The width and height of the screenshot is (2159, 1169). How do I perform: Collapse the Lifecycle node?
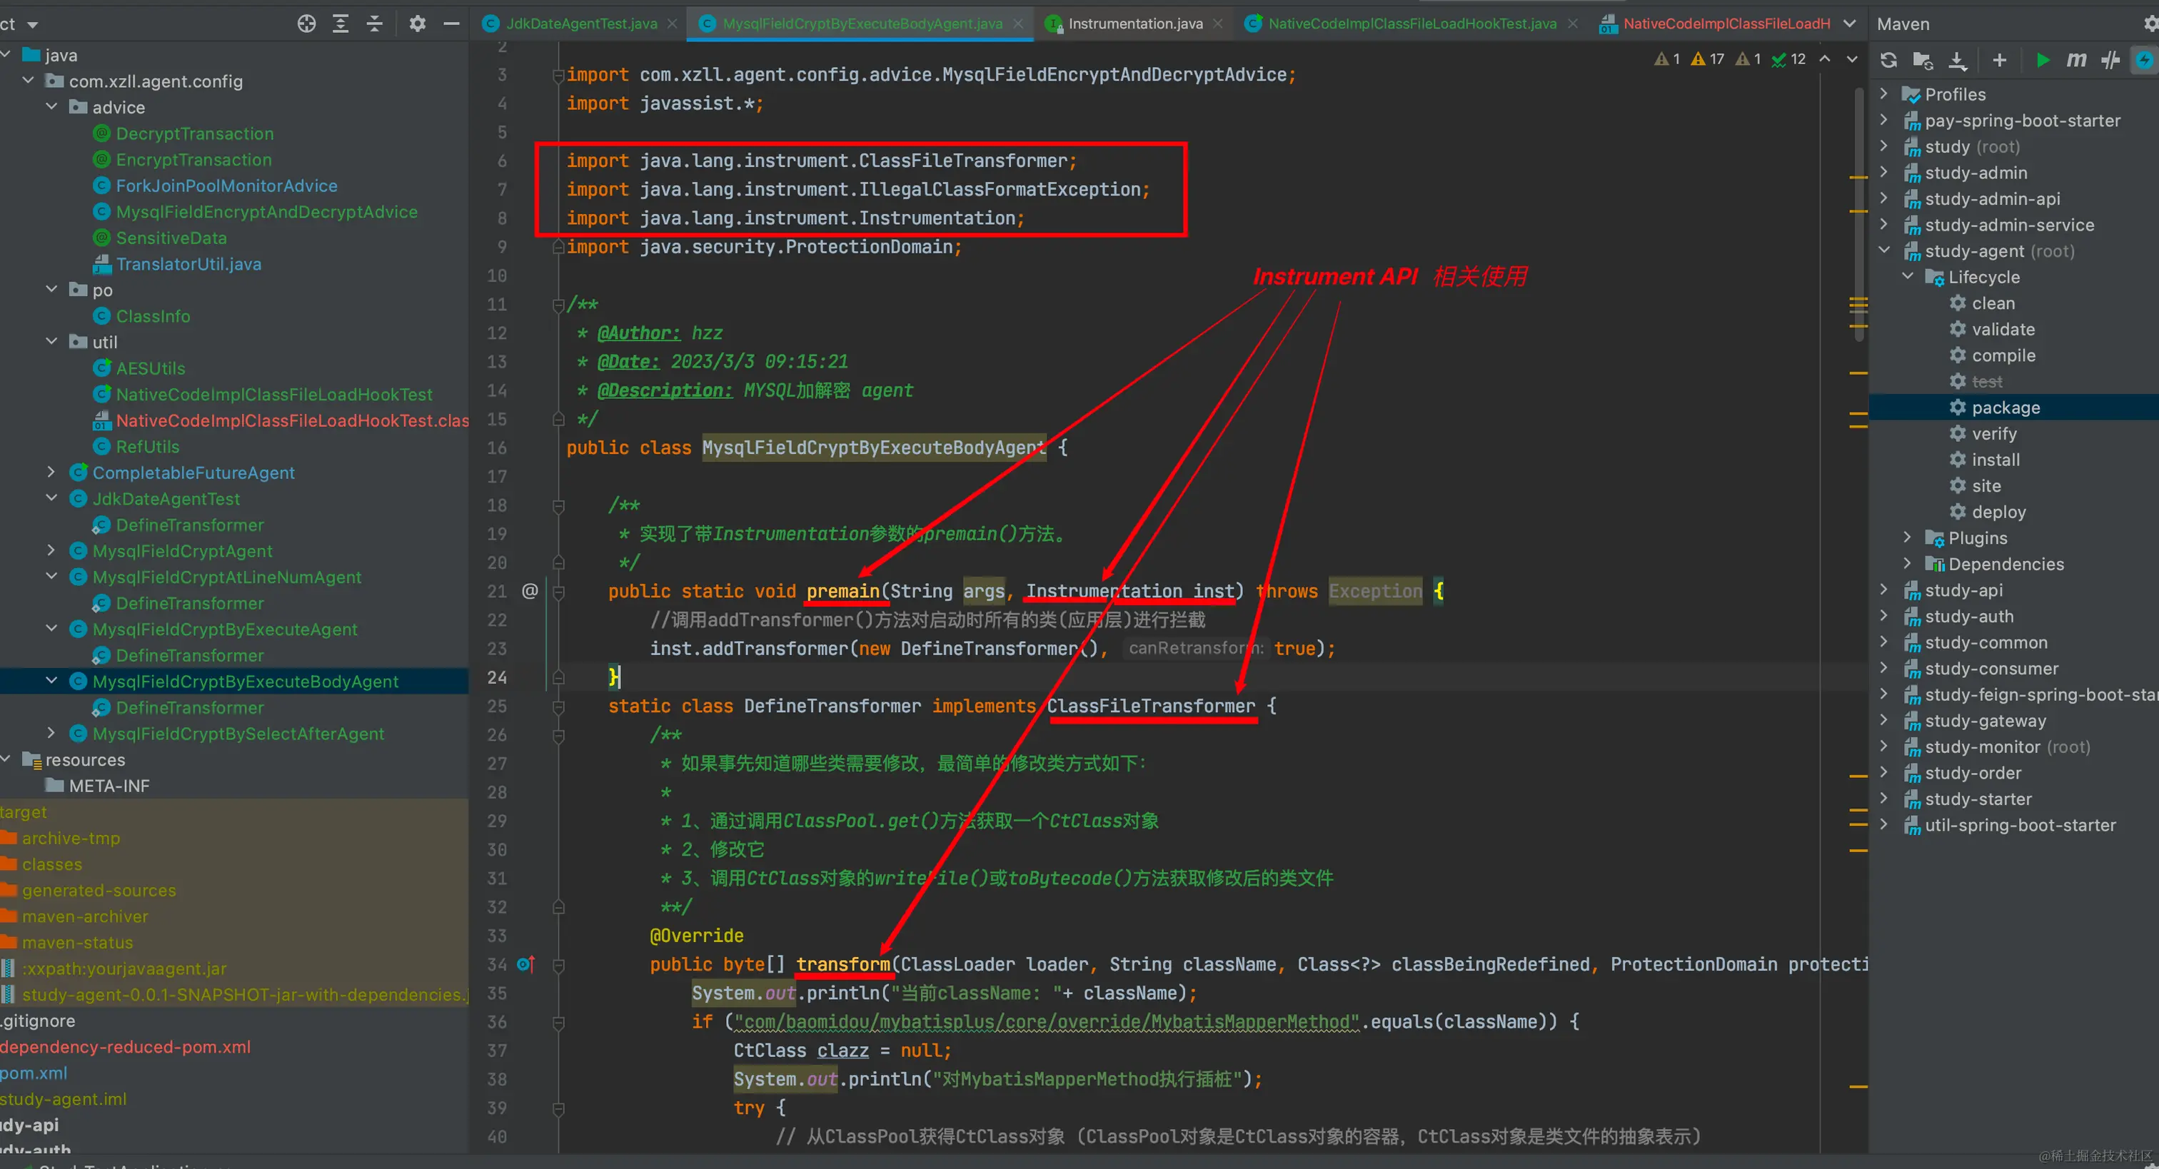point(1908,276)
